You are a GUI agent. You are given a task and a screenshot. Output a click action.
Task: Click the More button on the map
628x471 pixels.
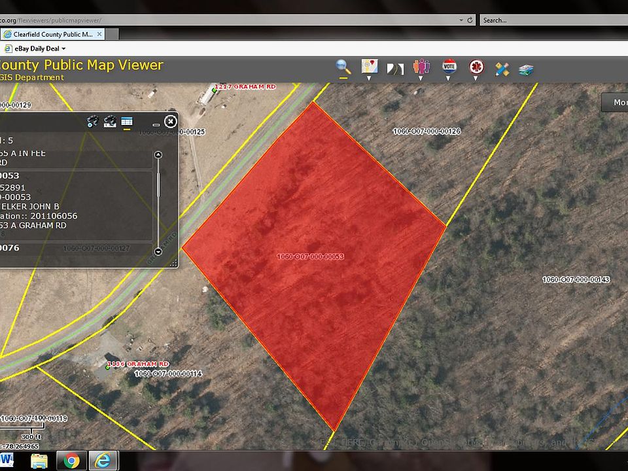tap(618, 103)
